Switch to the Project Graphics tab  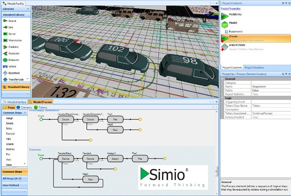[x=254, y=67]
